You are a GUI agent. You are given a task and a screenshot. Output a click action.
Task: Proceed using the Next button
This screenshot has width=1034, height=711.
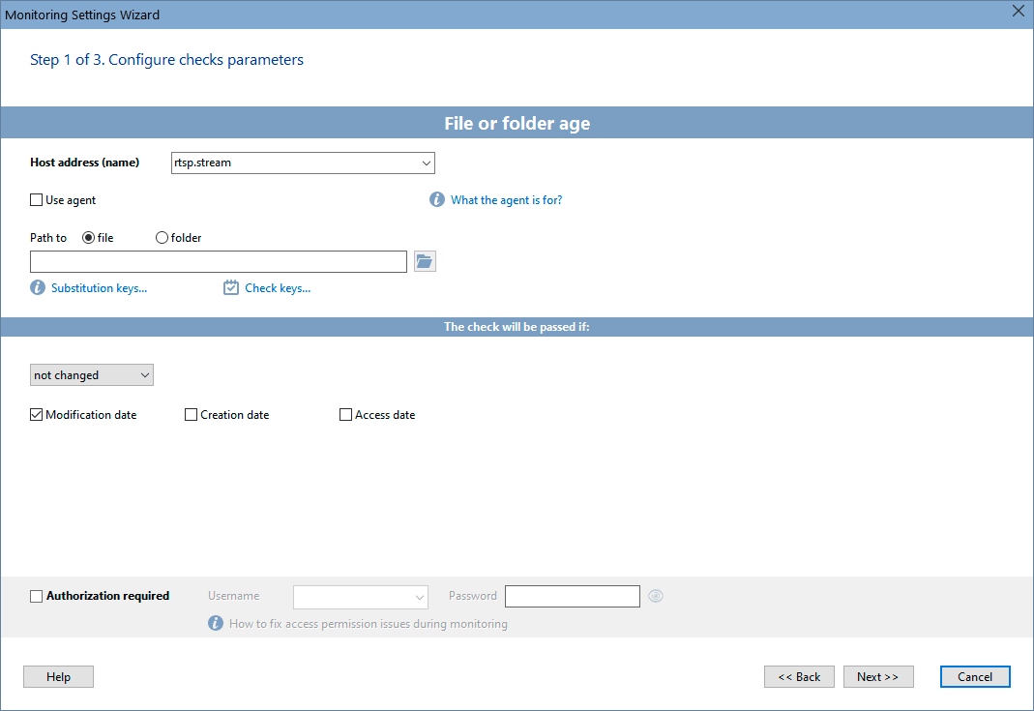pos(877,676)
